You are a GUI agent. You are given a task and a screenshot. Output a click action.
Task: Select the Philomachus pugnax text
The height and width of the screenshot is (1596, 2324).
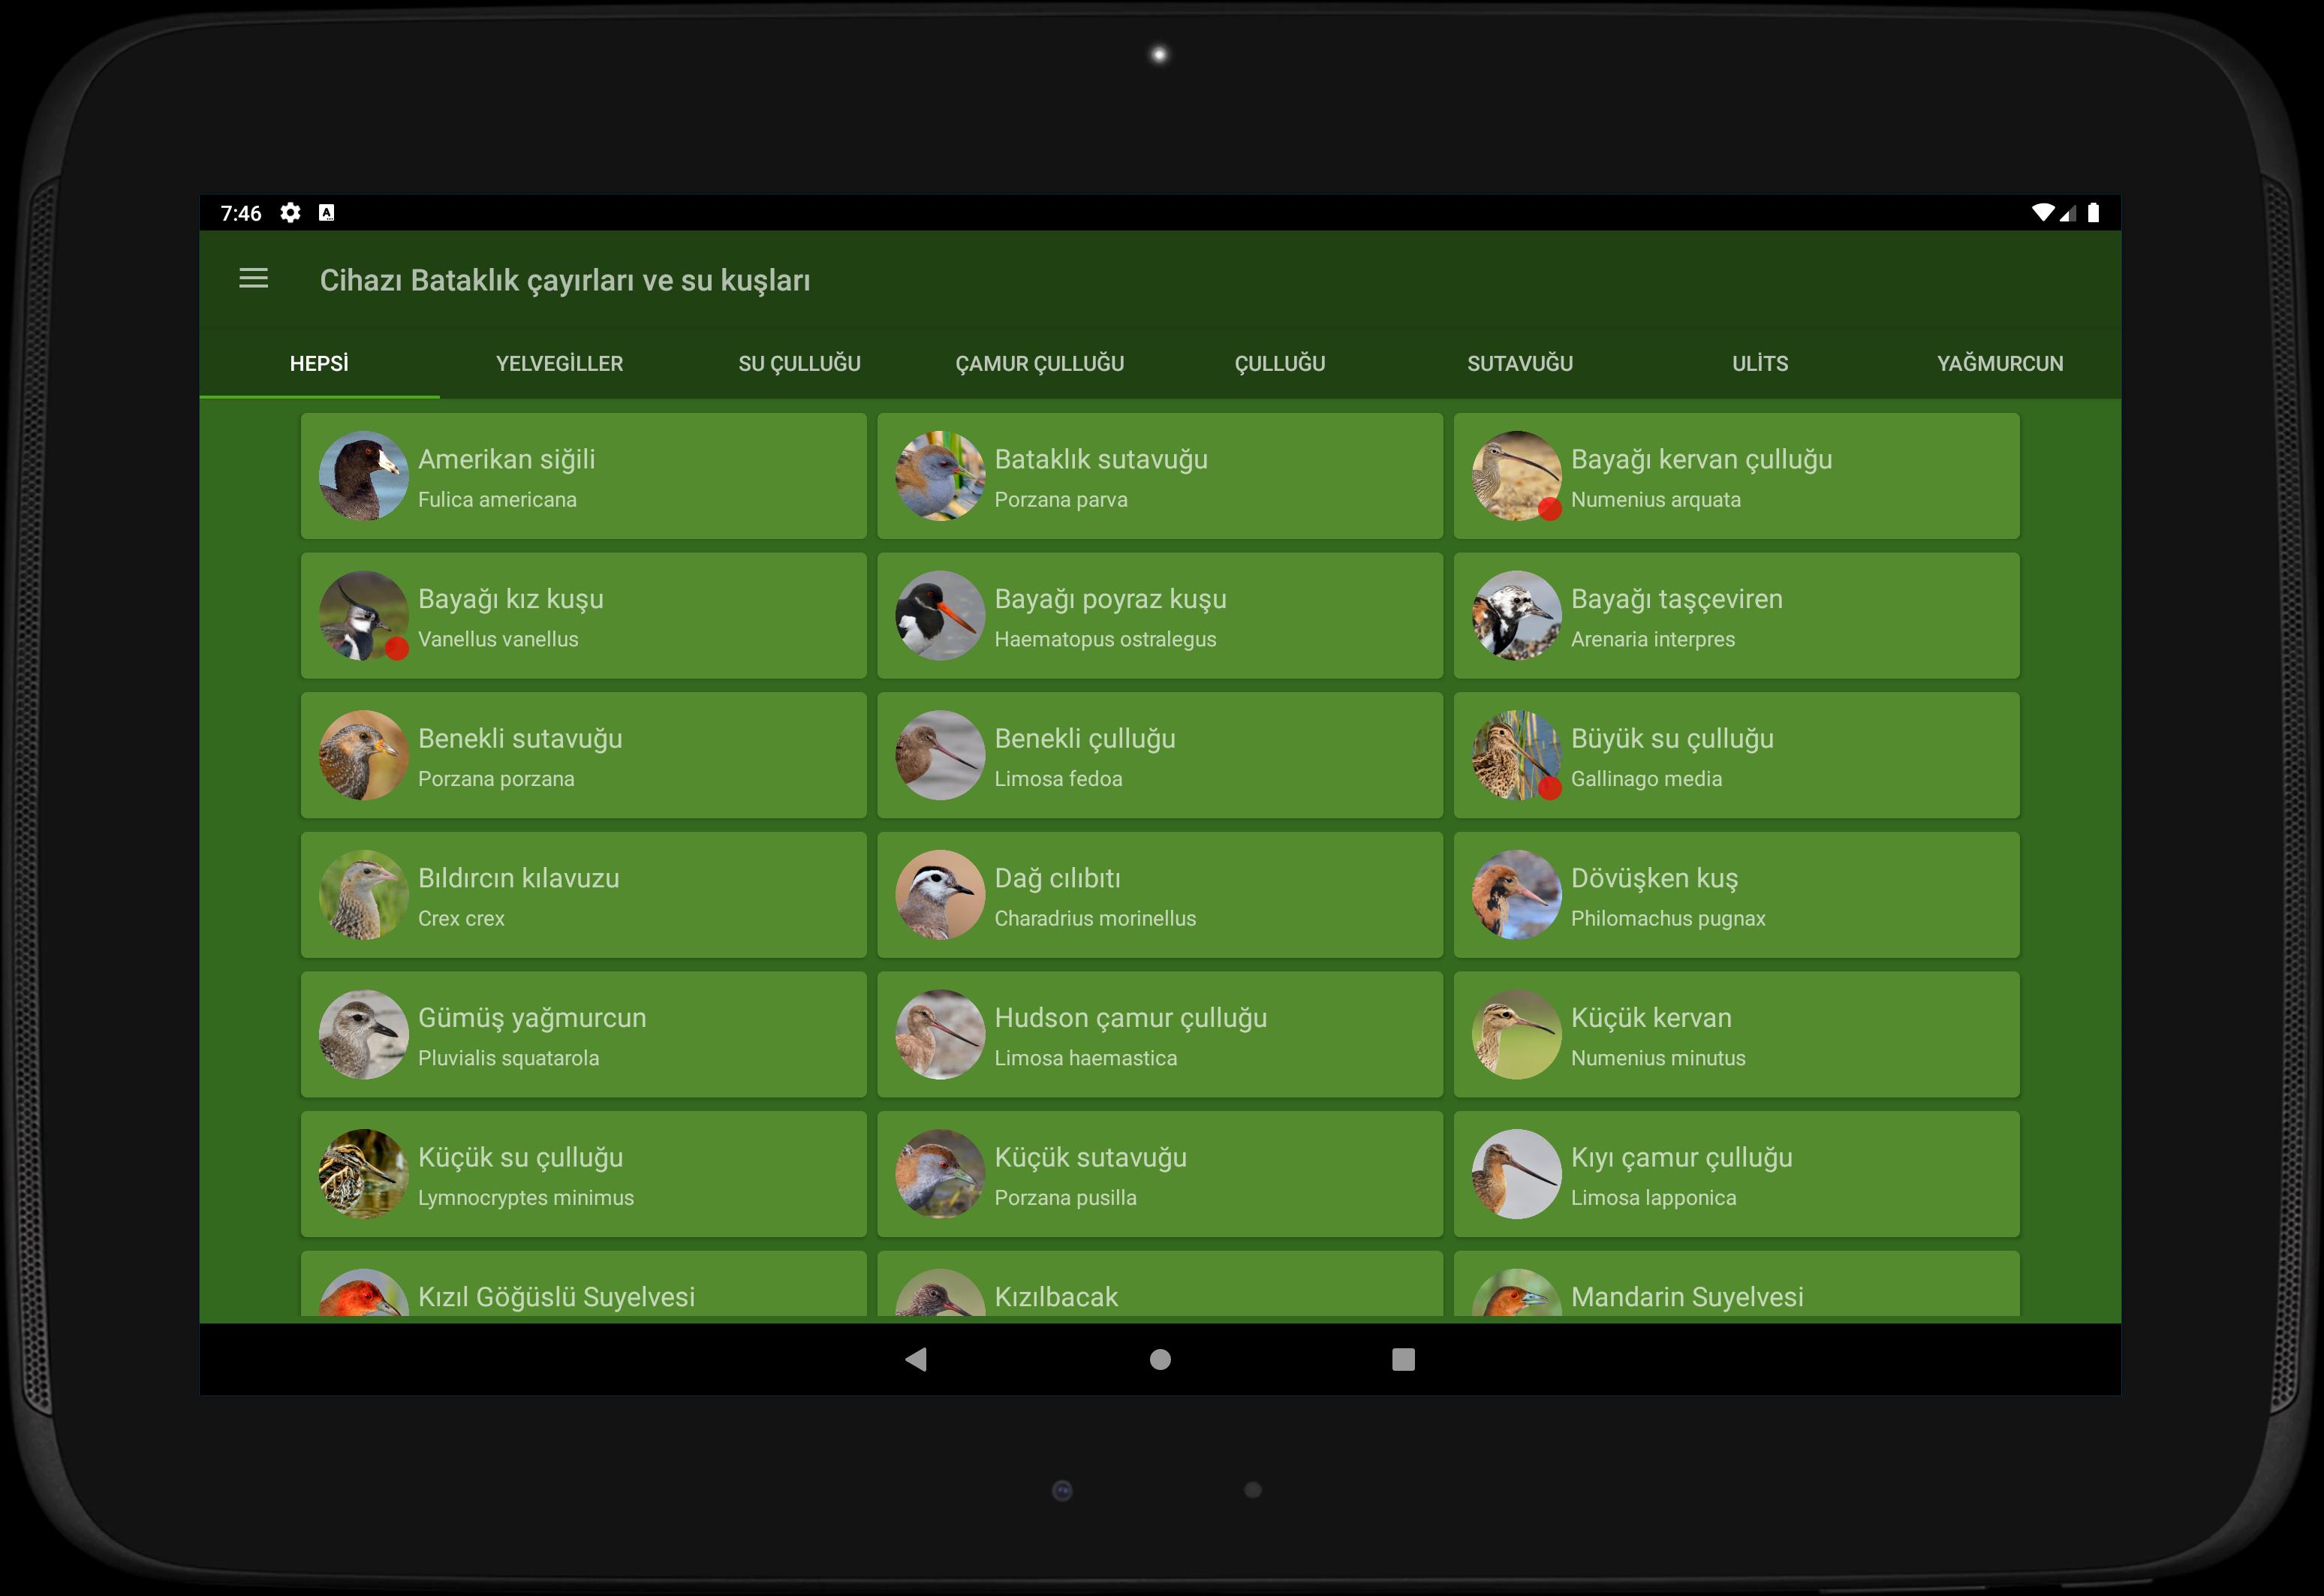click(x=1668, y=918)
